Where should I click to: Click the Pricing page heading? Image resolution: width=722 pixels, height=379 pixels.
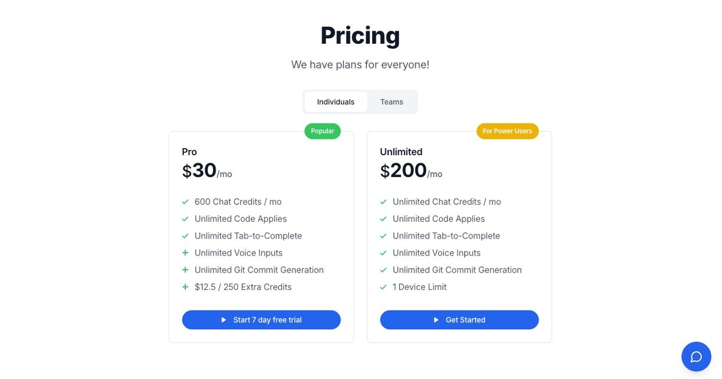360,35
